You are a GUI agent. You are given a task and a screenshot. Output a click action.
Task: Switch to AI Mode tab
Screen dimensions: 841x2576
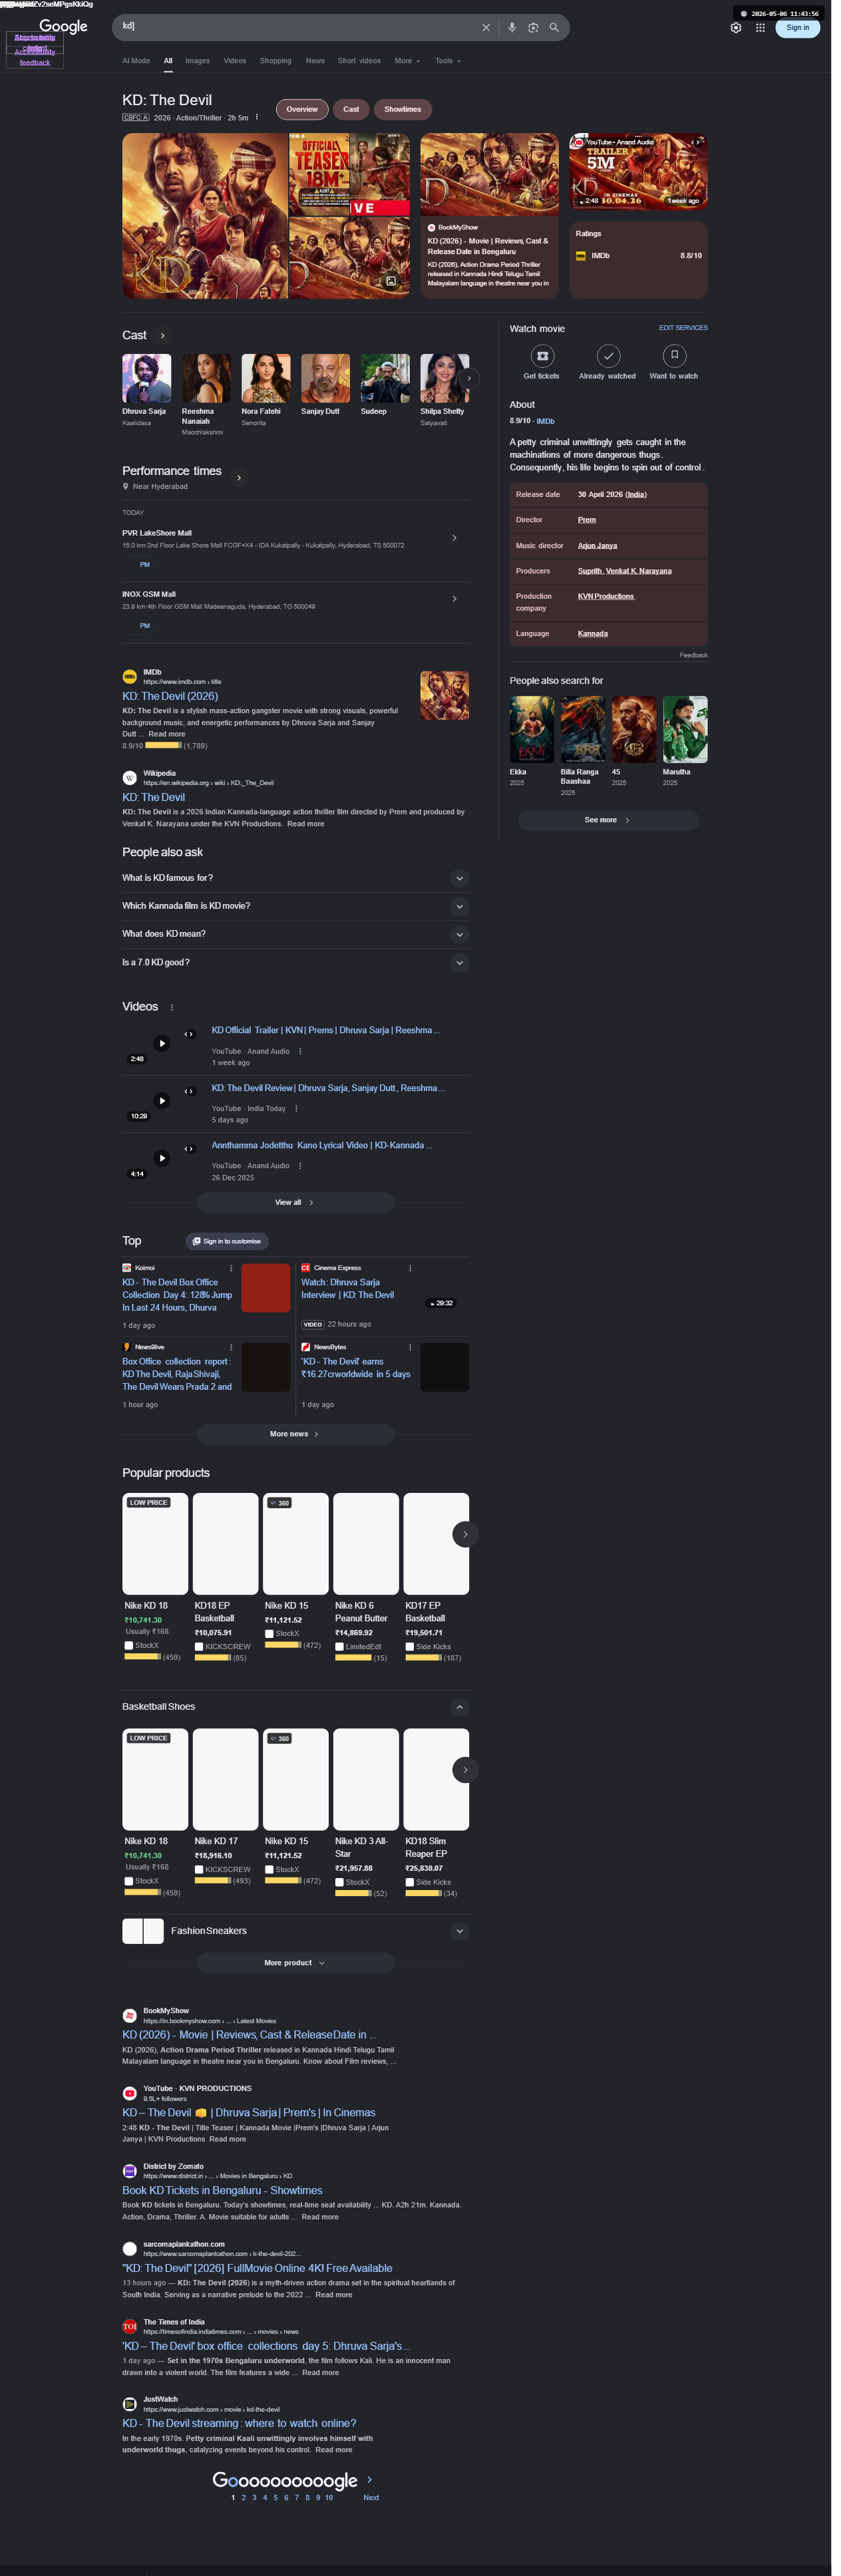click(136, 61)
